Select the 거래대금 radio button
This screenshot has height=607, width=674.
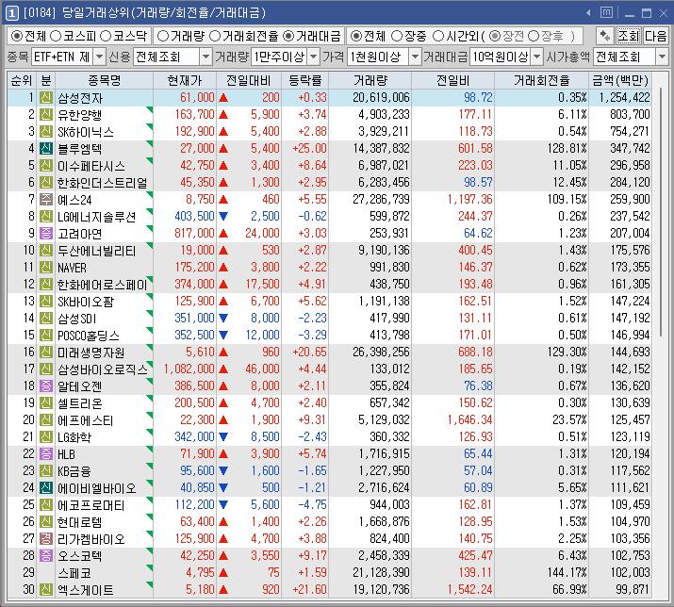point(288,36)
